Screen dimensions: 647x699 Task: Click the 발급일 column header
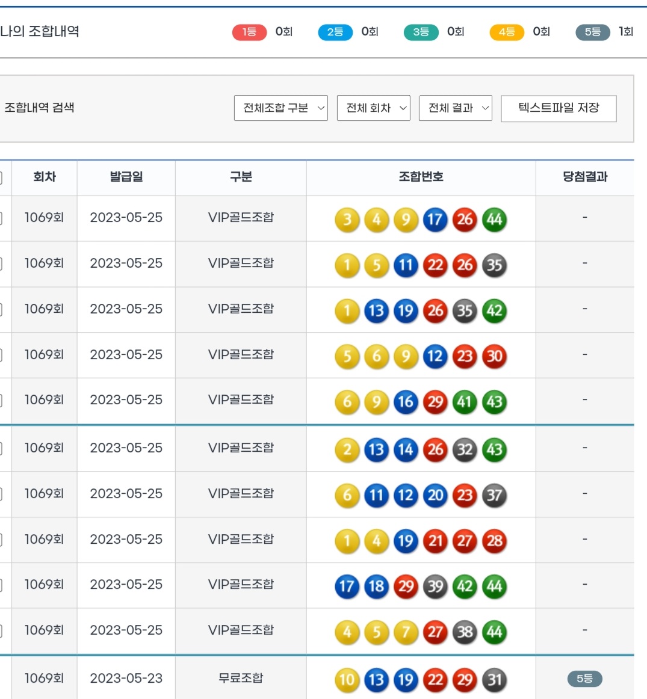tap(126, 177)
